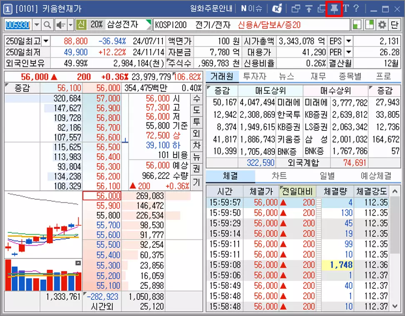
Task: Select the 프로 tab
Action: click(x=383, y=77)
